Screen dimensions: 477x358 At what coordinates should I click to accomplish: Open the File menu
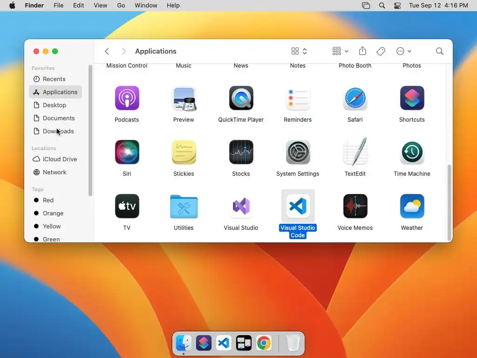pyautogui.click(x=58, y=6)
